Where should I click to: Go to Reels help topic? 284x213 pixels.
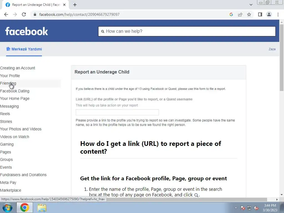tap(5, 114)
